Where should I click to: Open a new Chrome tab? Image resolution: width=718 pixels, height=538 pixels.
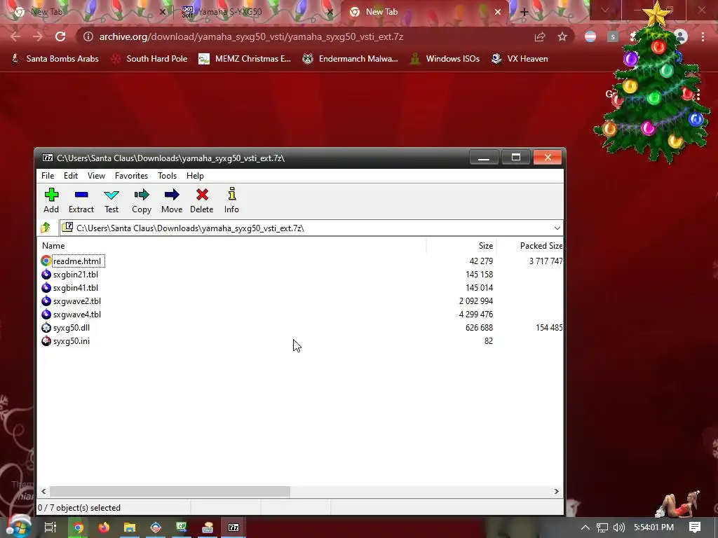(524, 12)
